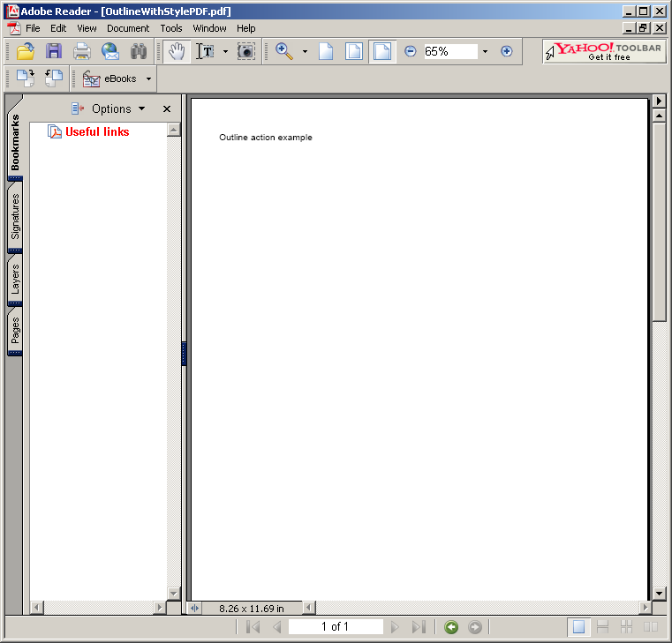
Task: Toggle navigation pane with the splitter arrows button
Action: coord(194,608)
